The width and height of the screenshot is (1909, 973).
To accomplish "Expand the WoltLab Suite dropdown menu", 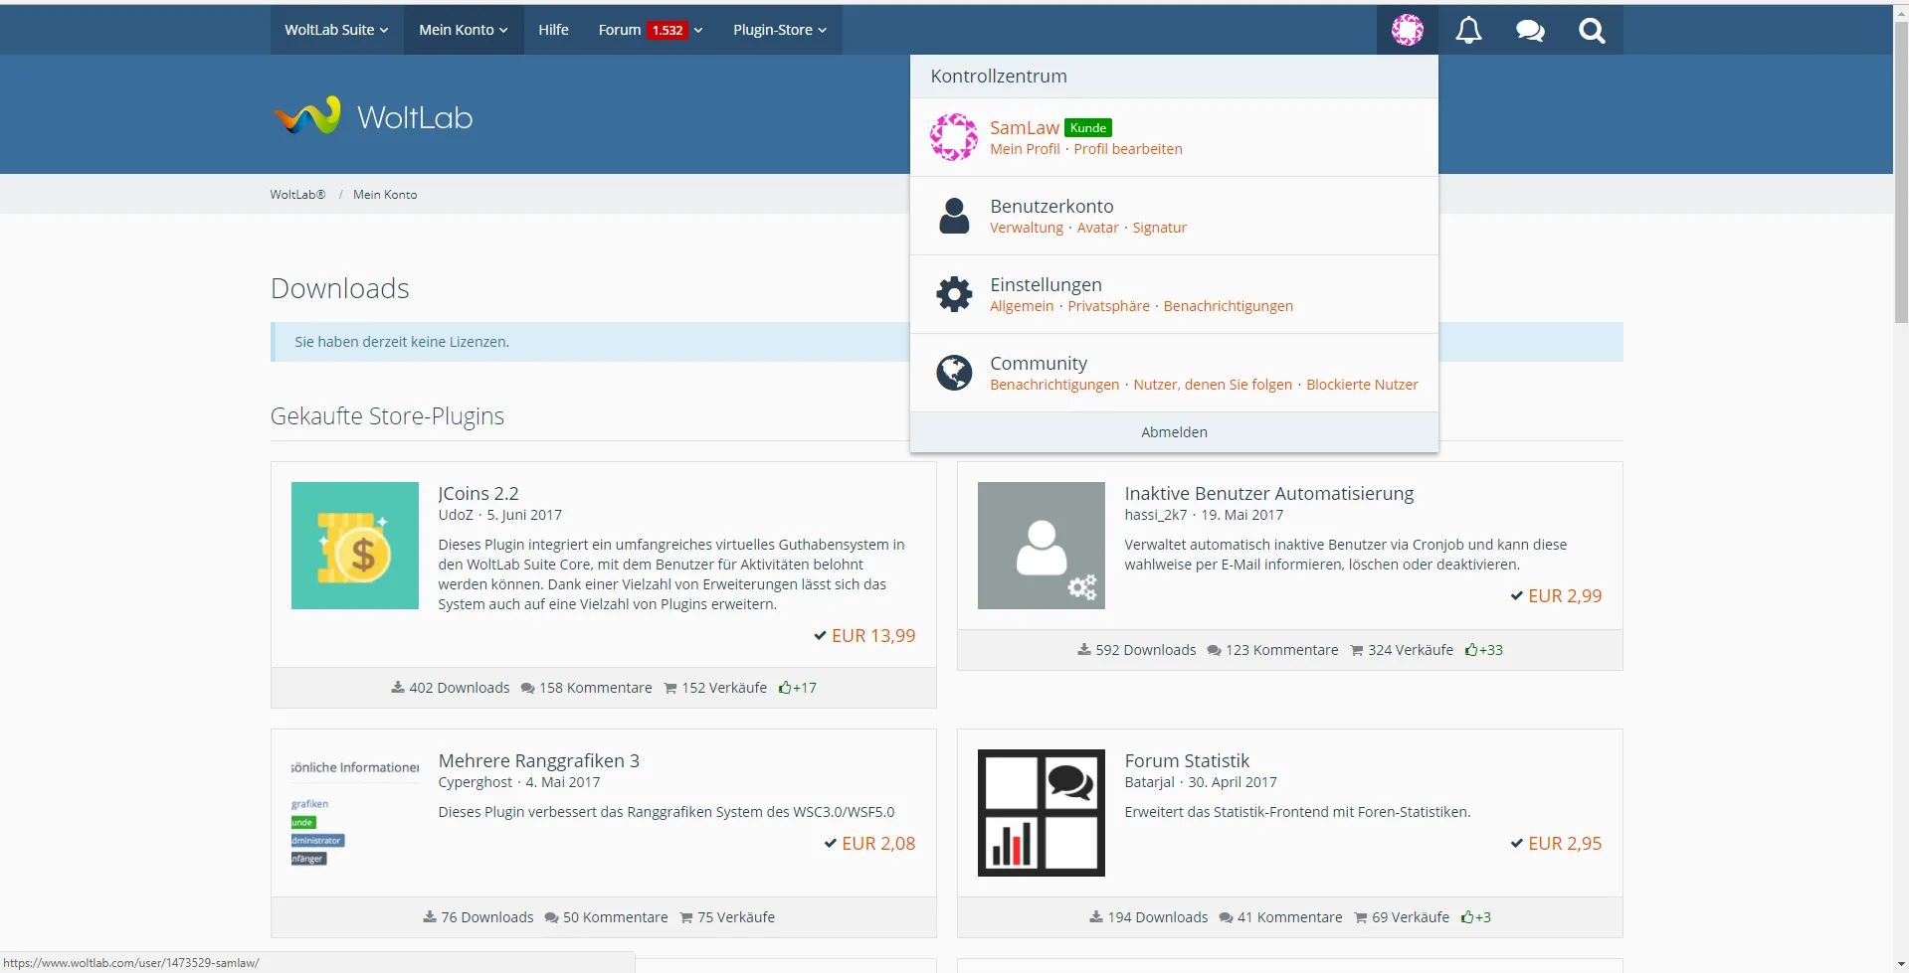I will click(x=336, y=30).
